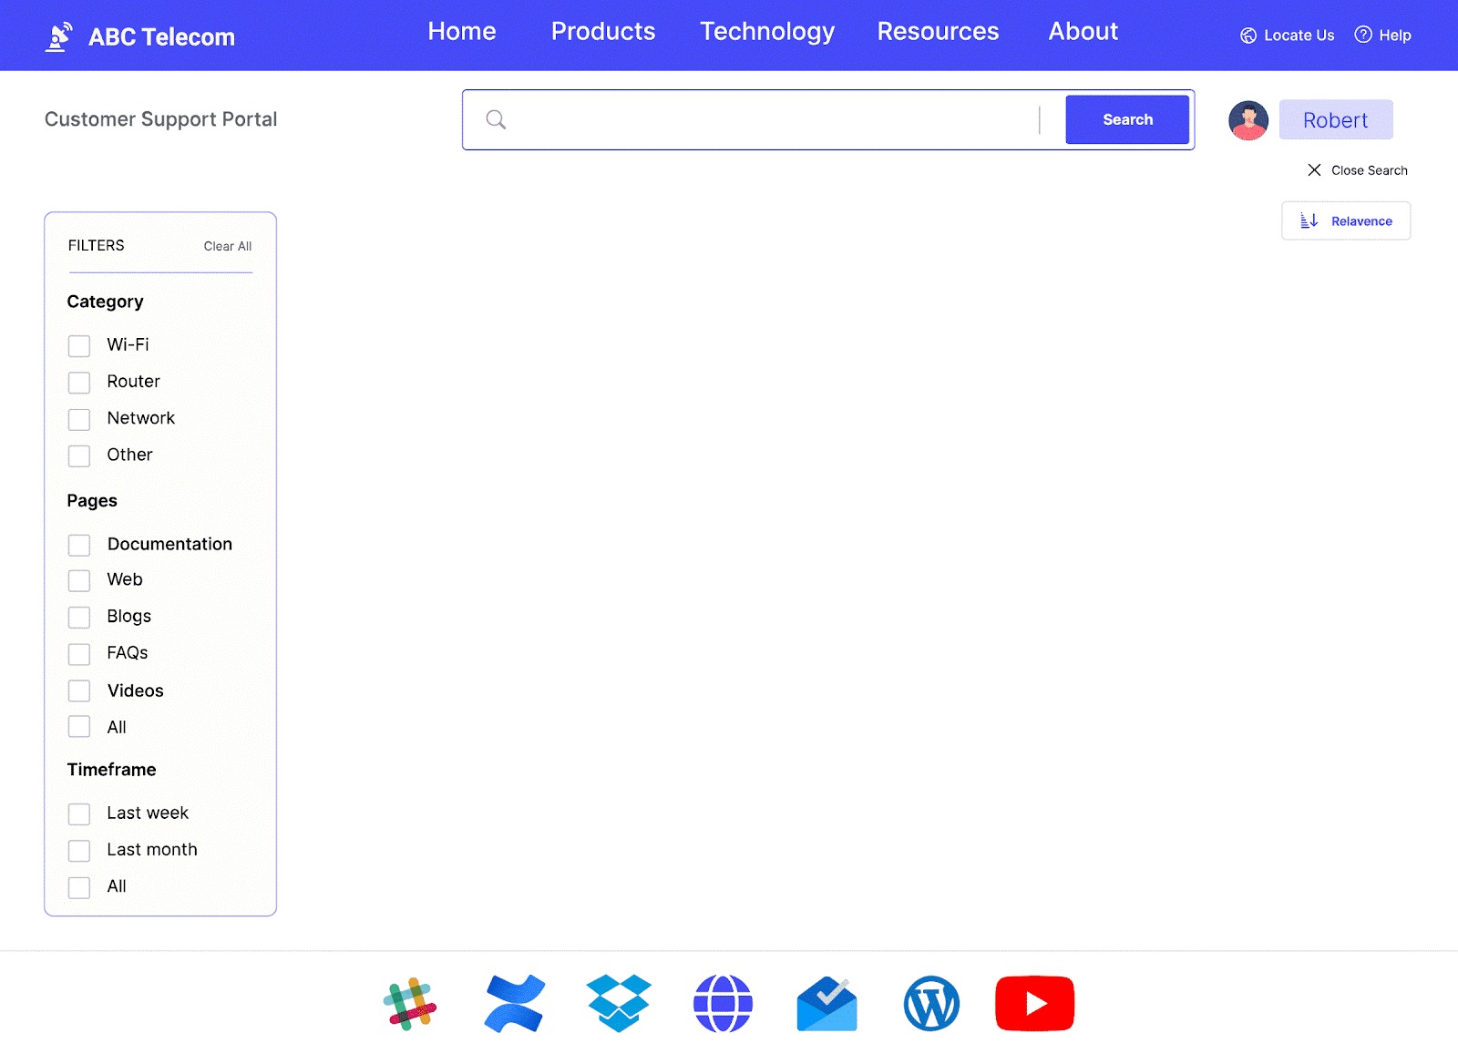Enable the Last week timeframe filter
The width and height of the screenshot is (1458, 1064).
coord(78,813)
